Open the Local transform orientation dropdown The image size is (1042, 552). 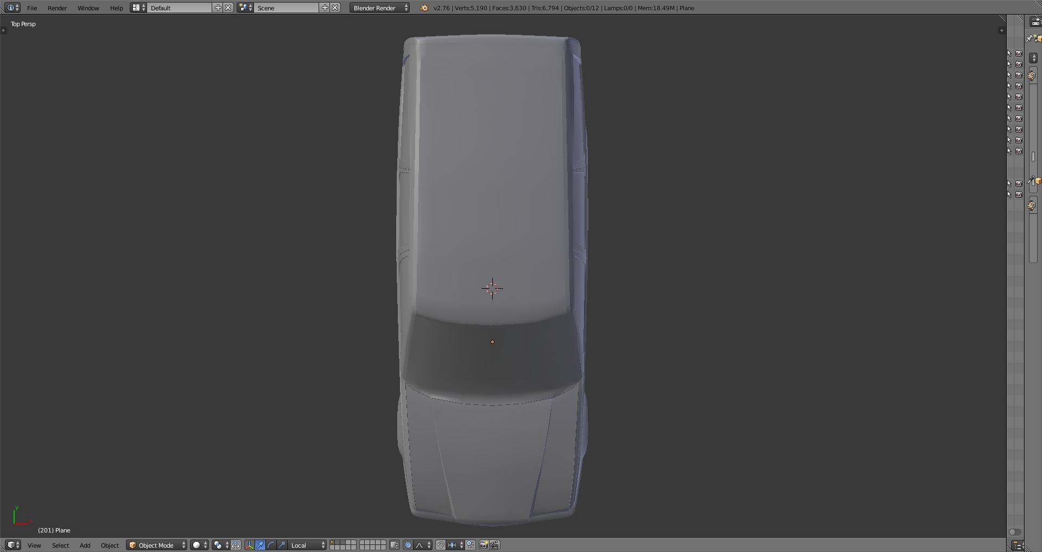tap(307, 545)
